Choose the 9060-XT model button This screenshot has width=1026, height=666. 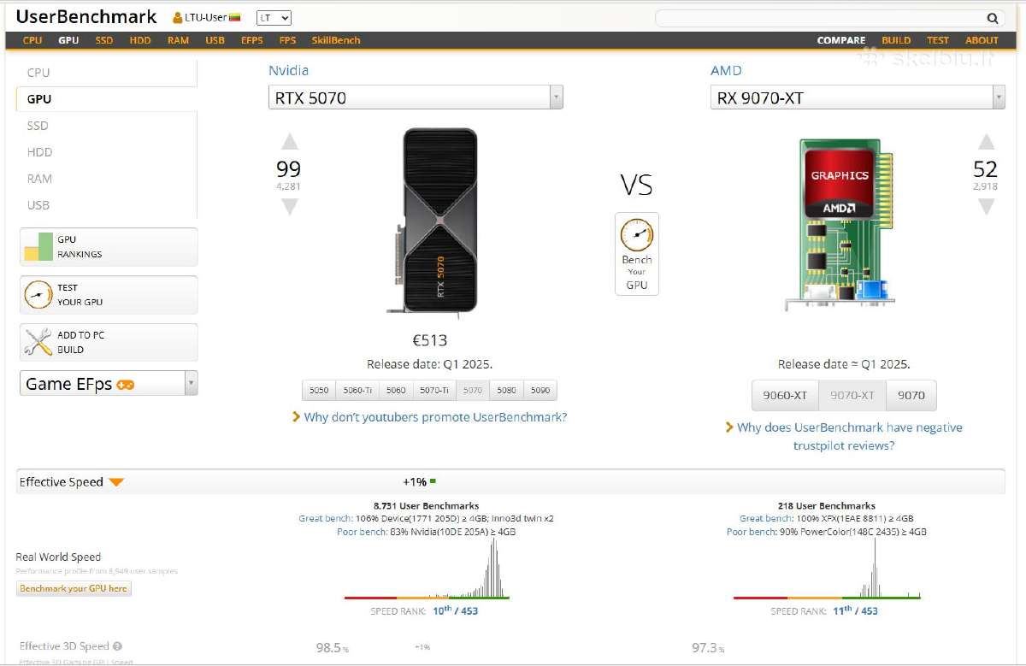point(785,395)
